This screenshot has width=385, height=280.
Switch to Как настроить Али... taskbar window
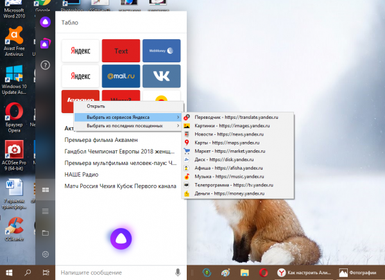pyautogui.click(x=304, y=273)
